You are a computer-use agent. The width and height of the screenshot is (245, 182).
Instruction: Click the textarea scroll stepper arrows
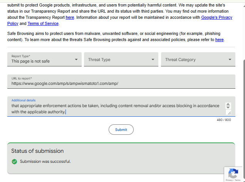click(x=228, y=106)
